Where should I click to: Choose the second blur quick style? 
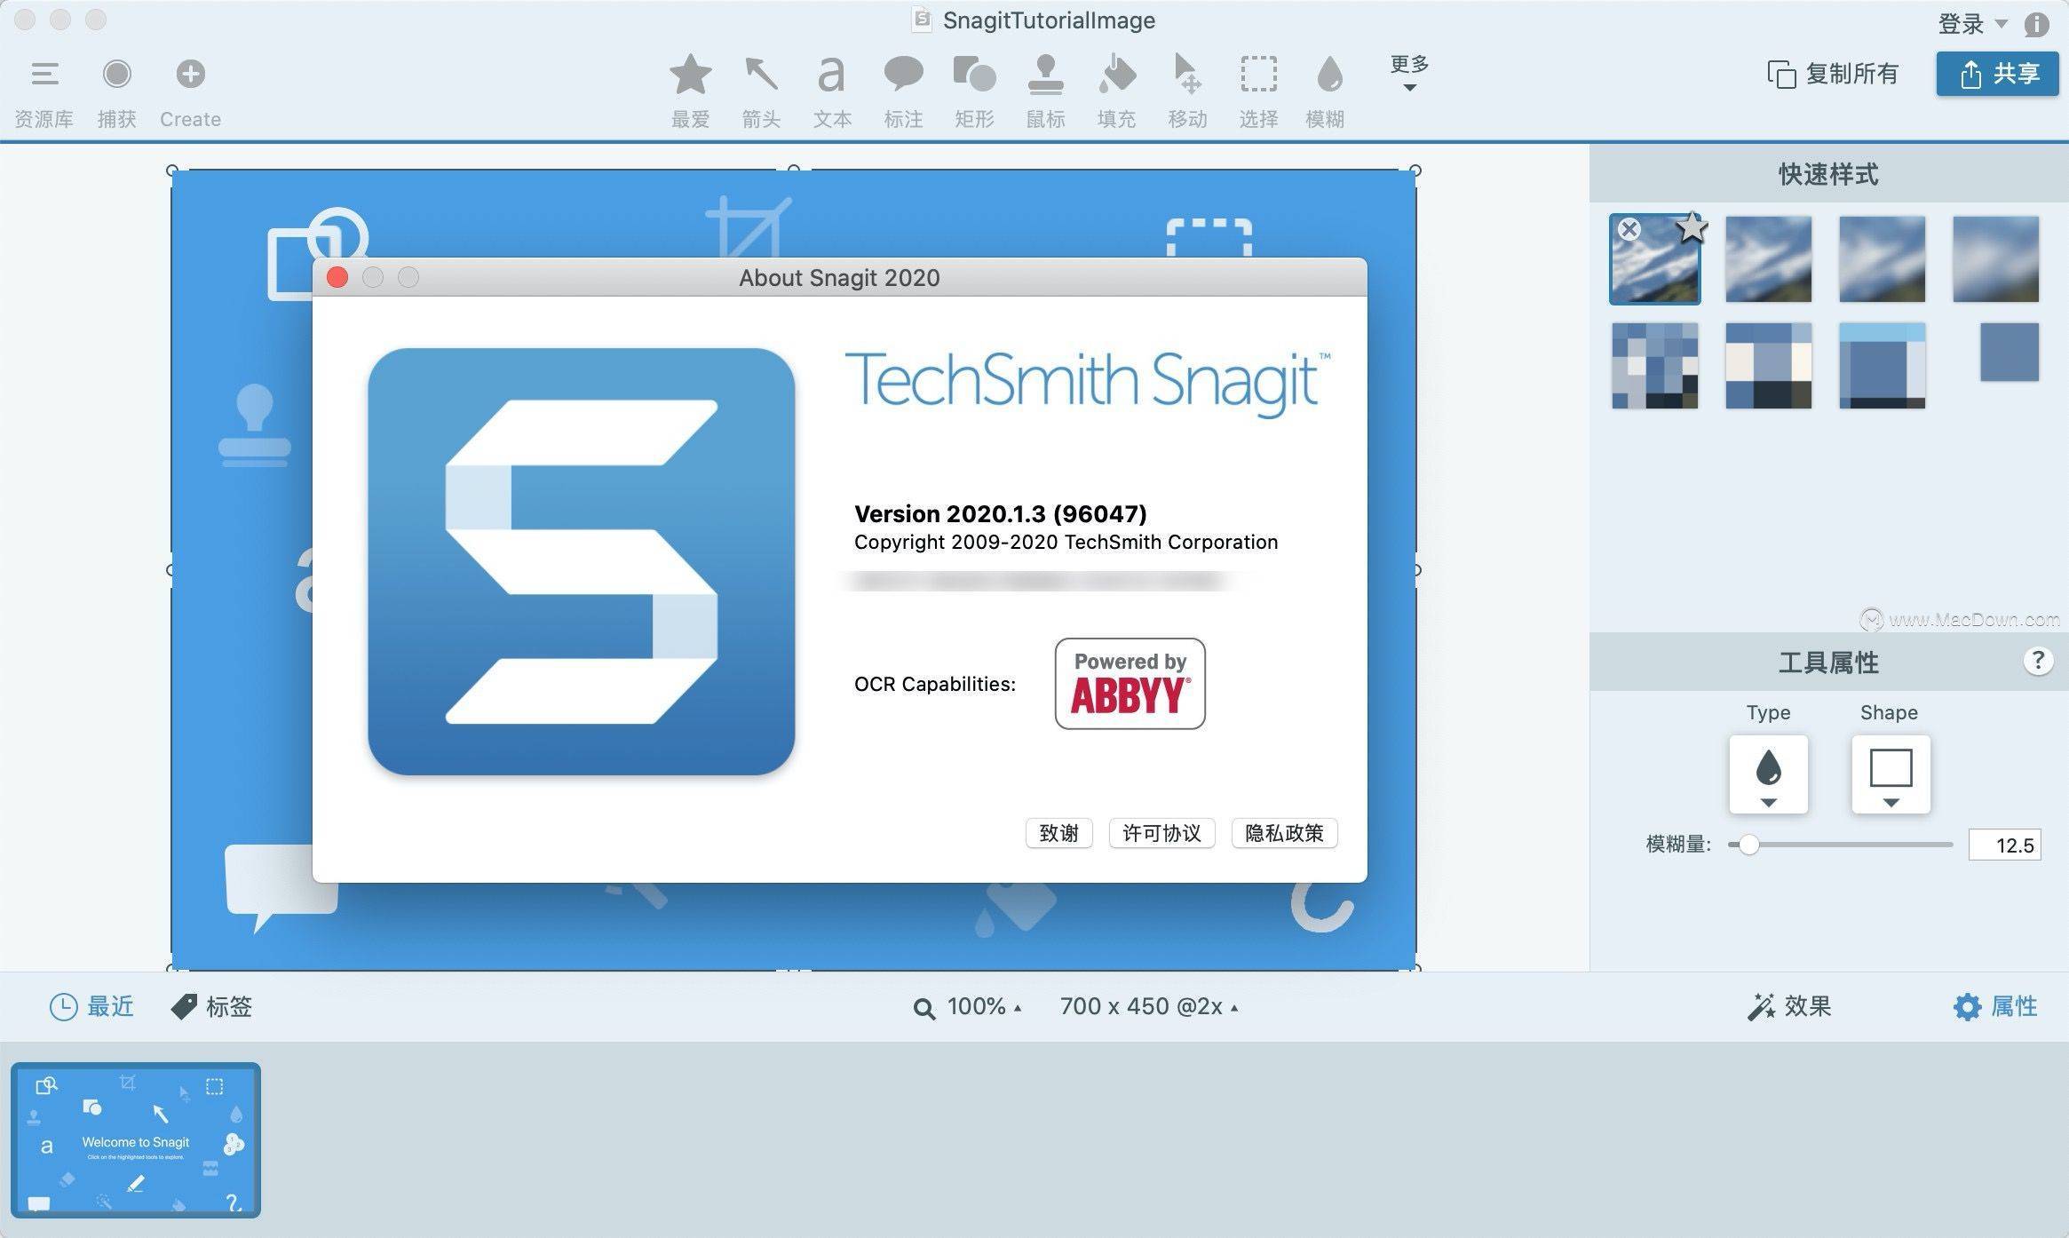(1768, 259)
